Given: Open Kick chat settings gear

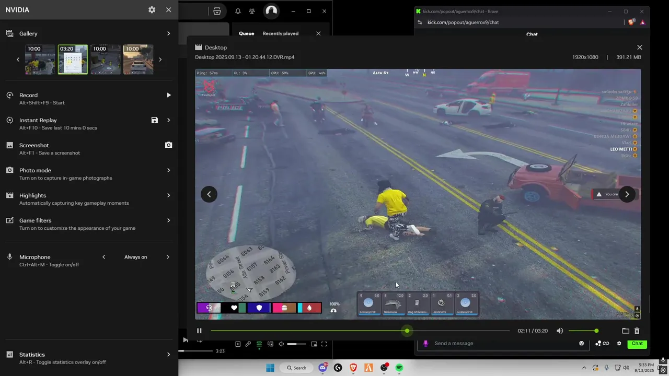Looking at the screenshot, I should pyautogui.click(x=619, y=343).
